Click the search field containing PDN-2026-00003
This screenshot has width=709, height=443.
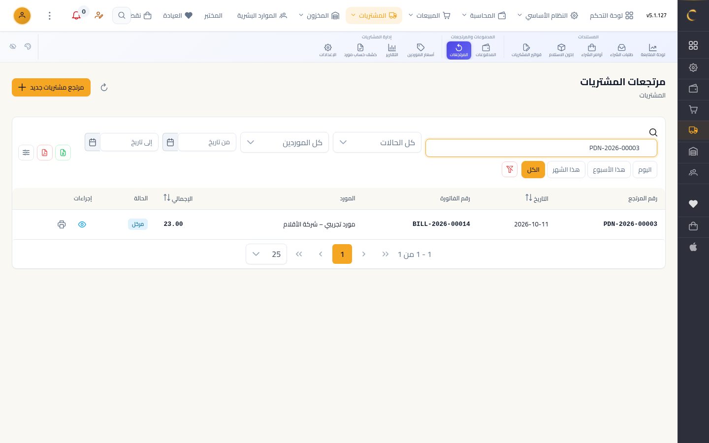pyautogui.click(x=541, y=148)
